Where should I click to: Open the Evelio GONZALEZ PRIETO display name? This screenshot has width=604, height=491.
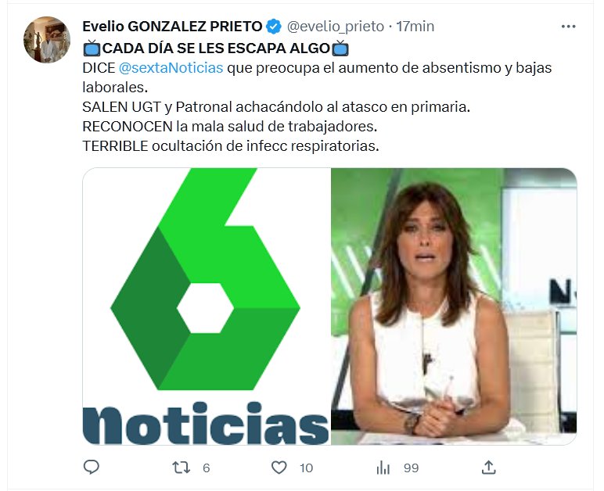(173, 27)
